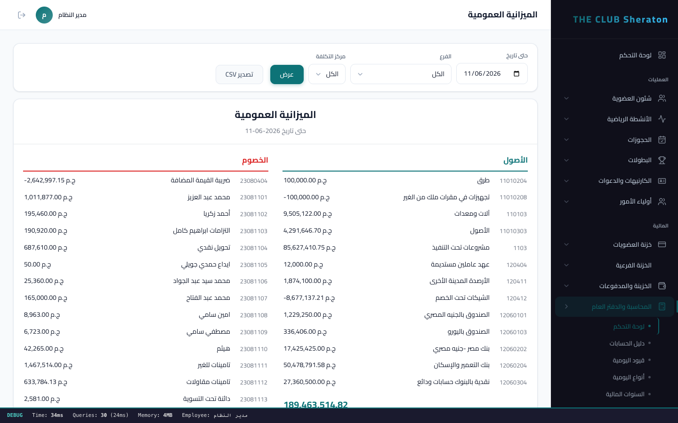Click مدير النظام user name
The width and height of the screenshot is (678, 423).
[73, 15]
